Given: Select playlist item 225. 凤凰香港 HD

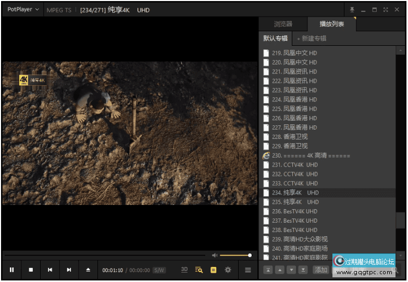Looking at the screenshot, I should [x=327, y=109].
